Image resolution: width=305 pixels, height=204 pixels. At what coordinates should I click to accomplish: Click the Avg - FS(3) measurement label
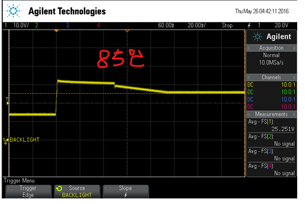(261, 151)
